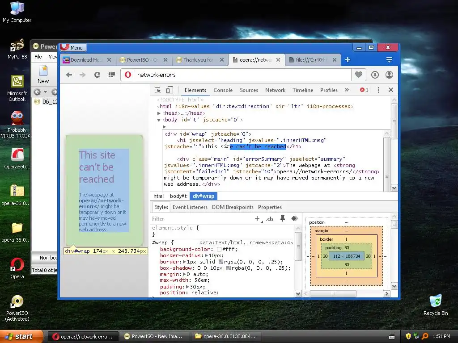The height and width of the screenshot is (343, 458).
Task: Select html in the DOM breadcrumb
Action: pos(159,197)
